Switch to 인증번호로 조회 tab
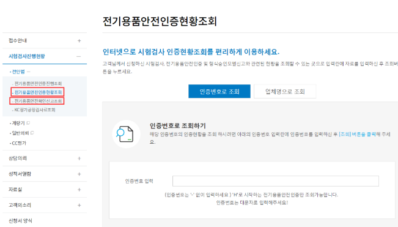The width and height of the screenshot is (398, 227). [x=219, y=91]
